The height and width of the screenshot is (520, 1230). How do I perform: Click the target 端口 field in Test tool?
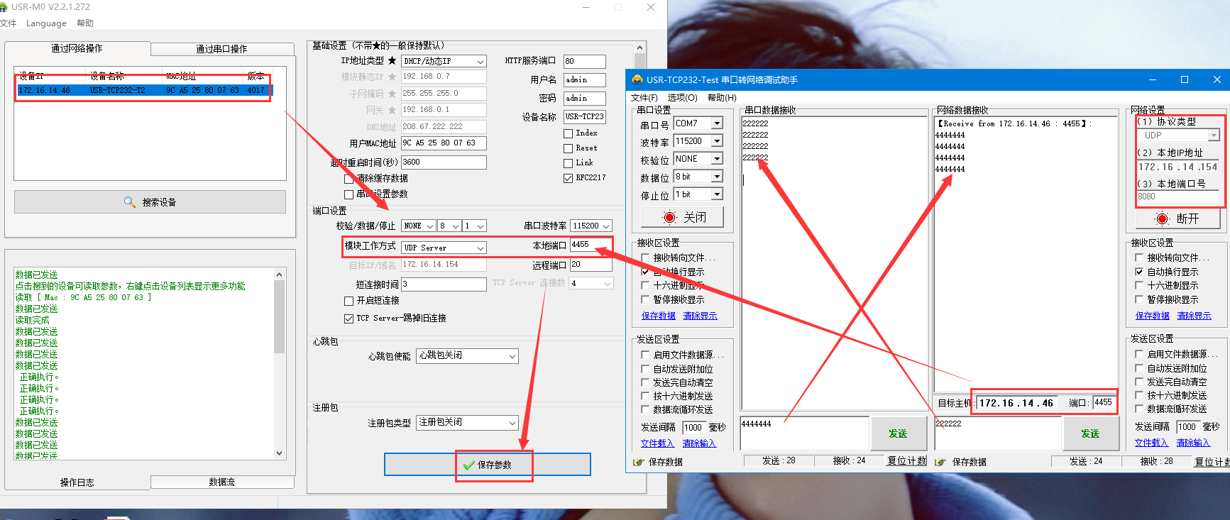coord(1103,403)
